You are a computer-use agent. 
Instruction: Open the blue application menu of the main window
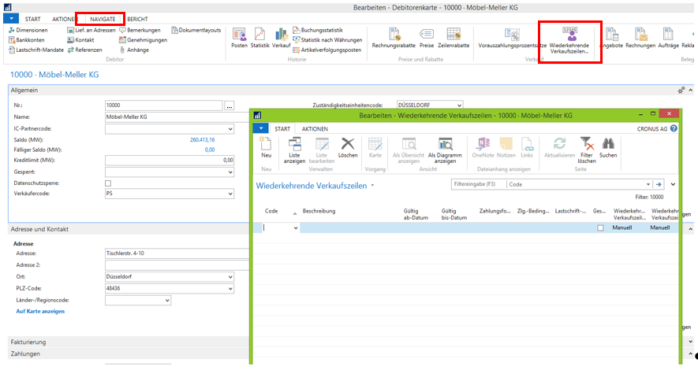11,19
